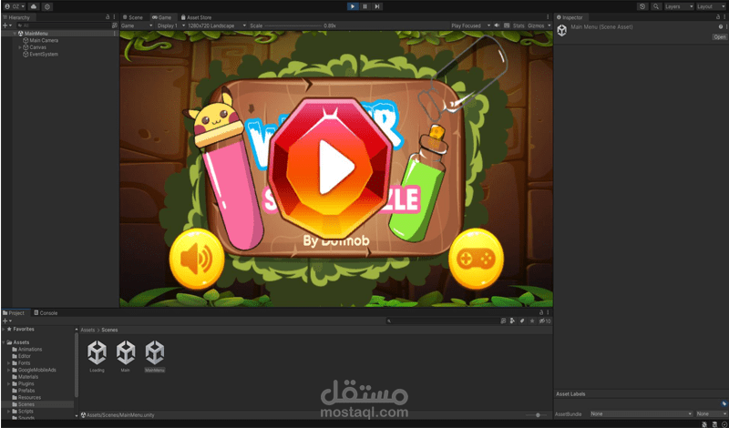This screenshot has width=729, height=428.
Task: Collapse the MainMenu scene arrow
Action: click(15, 34)
